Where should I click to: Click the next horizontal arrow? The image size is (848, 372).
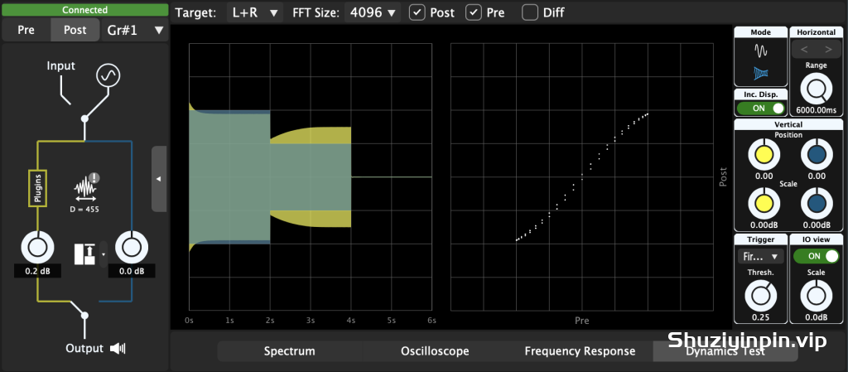coord(828,50)
